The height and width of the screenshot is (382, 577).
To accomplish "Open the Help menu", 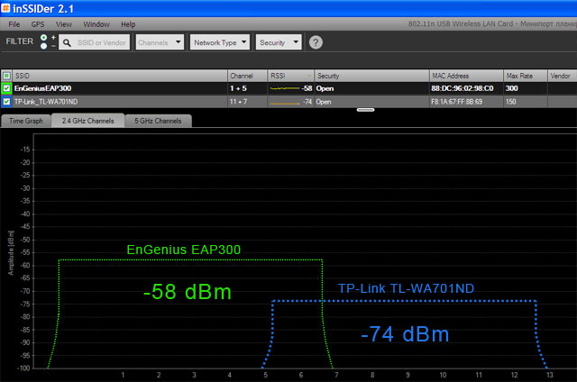I will pos(128,24).
